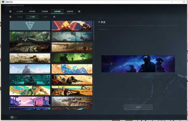Choose the sniper rifle weapons display banner

(72, 101)
